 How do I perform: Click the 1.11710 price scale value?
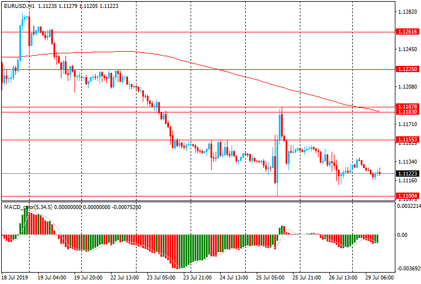click(408, 124)
